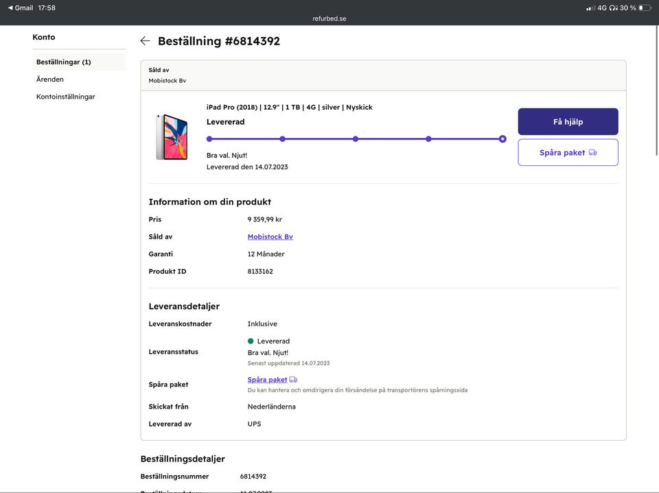
Task: Click the final delivered step on progress tracker
Action: pos(502,139)
